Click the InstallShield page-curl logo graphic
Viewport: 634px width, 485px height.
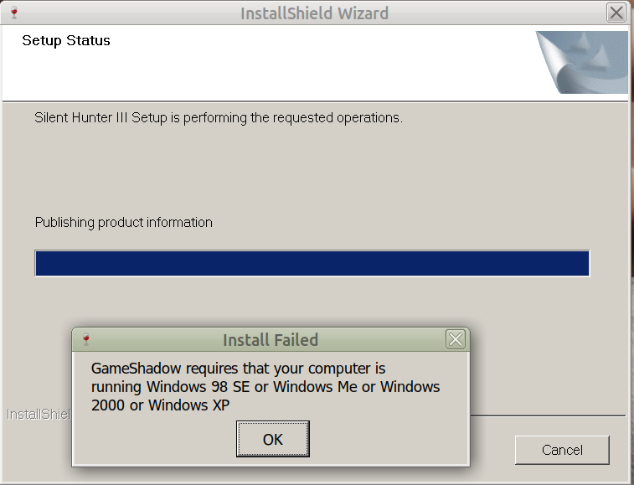(581, 62)
